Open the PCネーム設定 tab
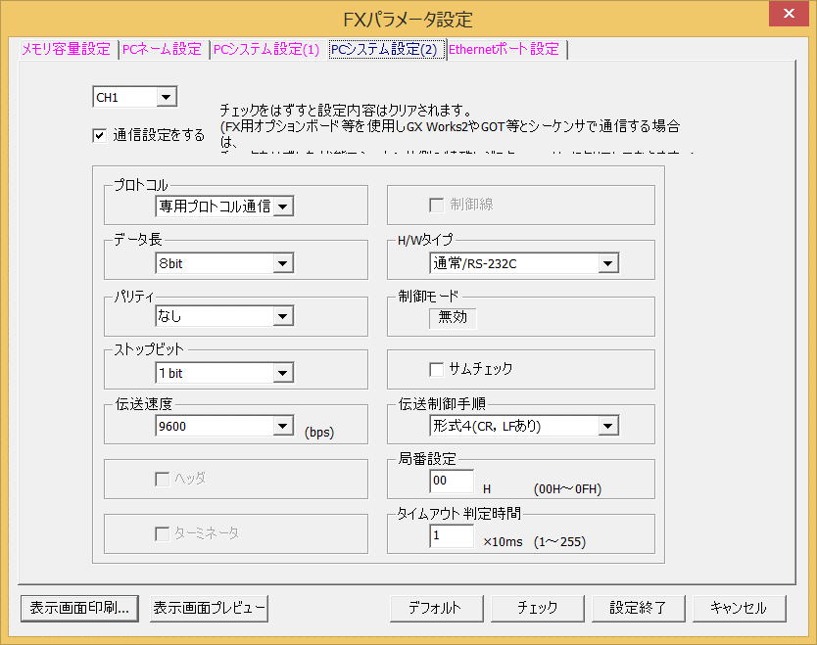Viewport: 817px width, 645px height. (162, 50)
